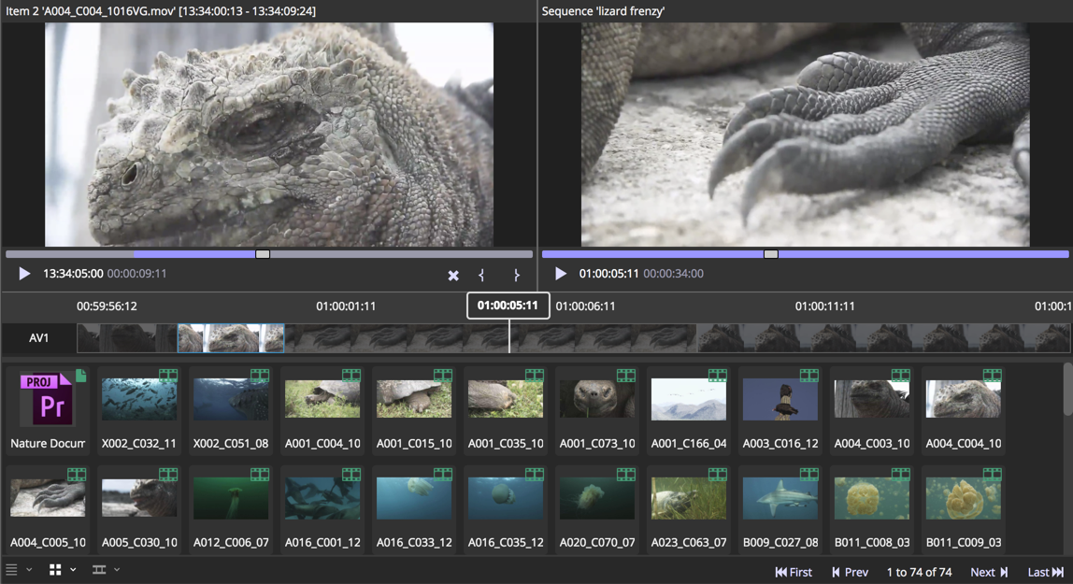Jump to Last page of results

[x=1045, y=572]
